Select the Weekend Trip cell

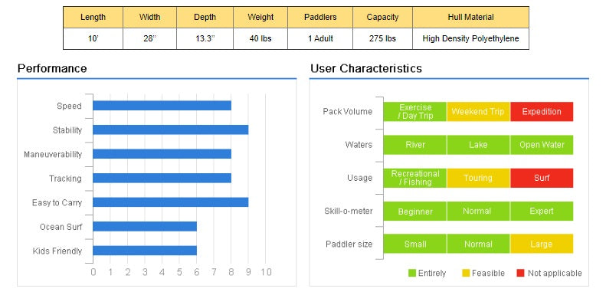coord(478,112)
